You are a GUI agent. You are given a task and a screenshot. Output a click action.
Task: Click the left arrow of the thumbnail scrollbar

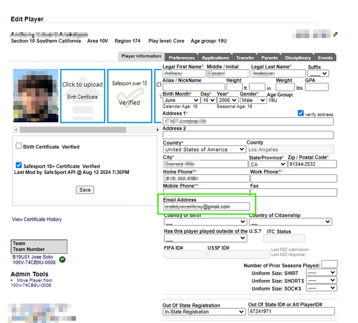pos(16,130)
